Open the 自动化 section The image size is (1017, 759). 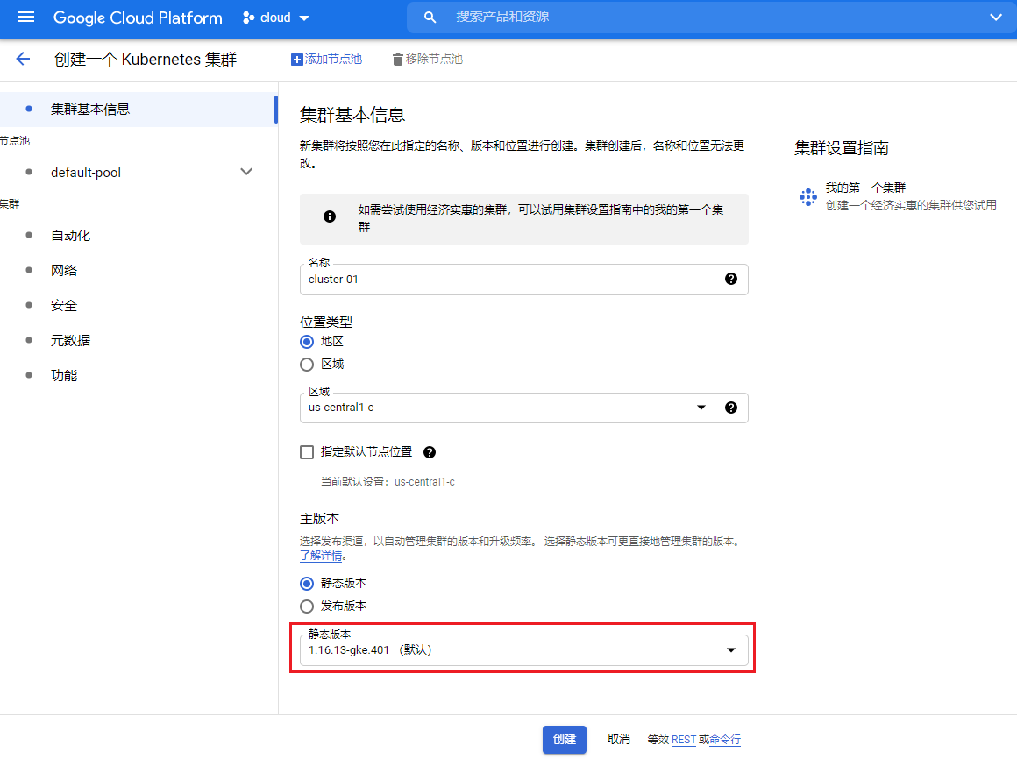71,235
